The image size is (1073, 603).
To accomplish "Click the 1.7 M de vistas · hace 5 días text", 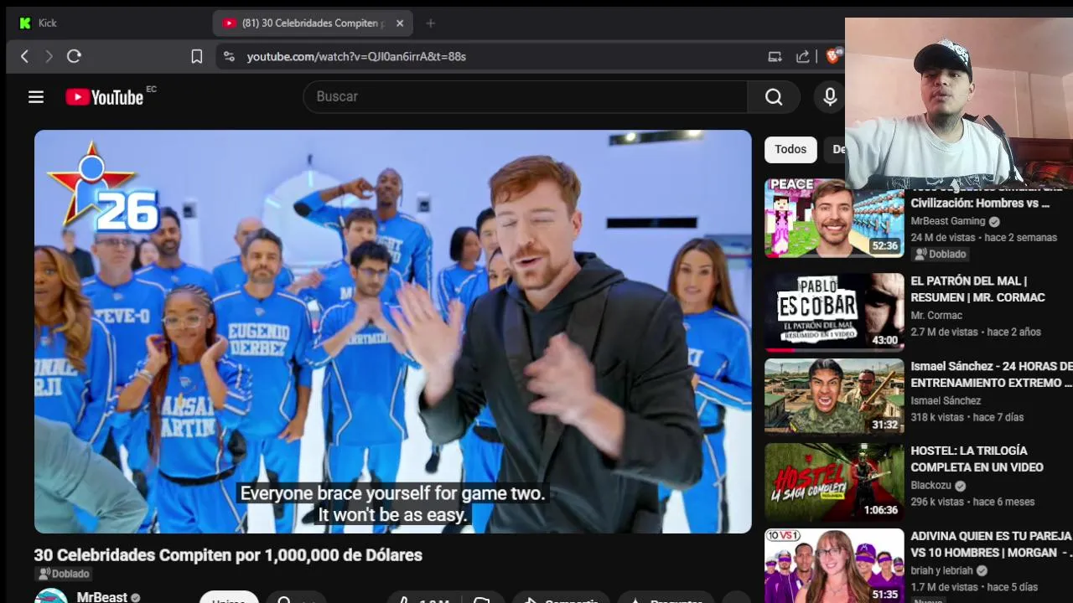I will 974,587.
